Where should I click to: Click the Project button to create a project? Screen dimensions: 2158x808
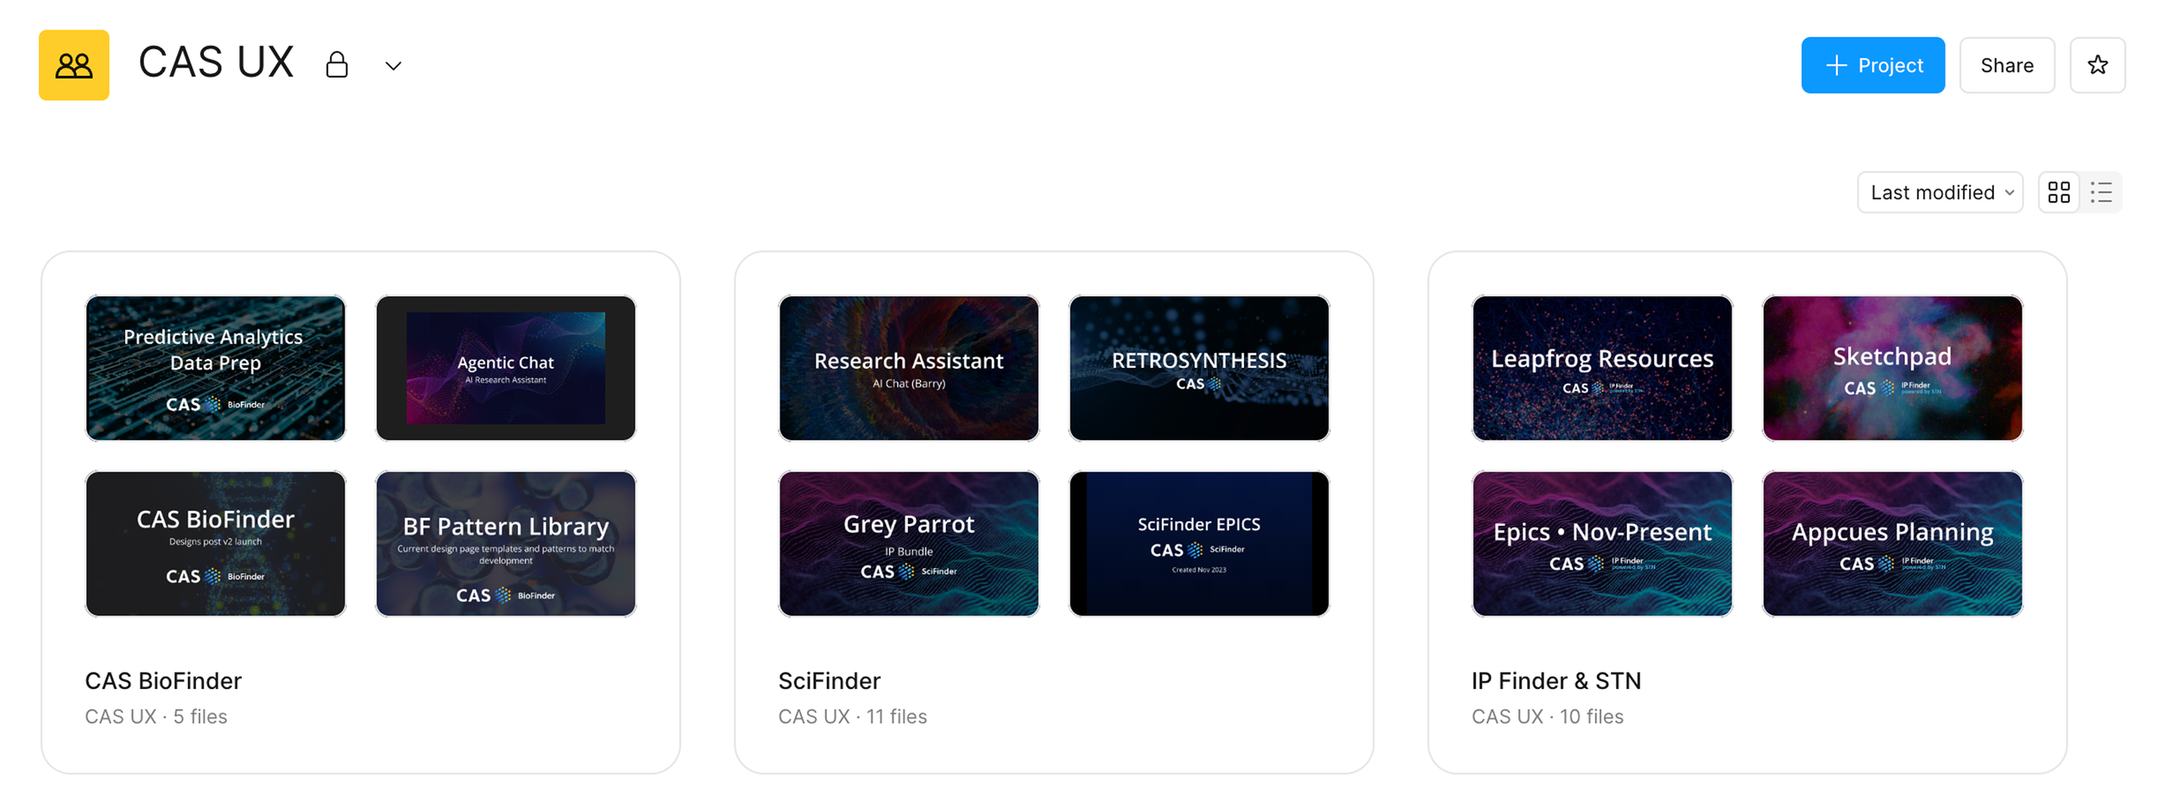[1872, 65]
